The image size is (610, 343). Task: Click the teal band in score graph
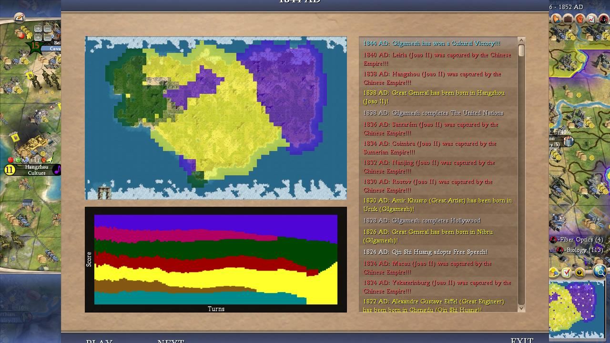(200, 297)
